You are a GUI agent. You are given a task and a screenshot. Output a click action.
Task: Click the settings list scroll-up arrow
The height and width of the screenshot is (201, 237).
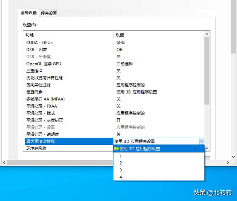click(207, 34)
